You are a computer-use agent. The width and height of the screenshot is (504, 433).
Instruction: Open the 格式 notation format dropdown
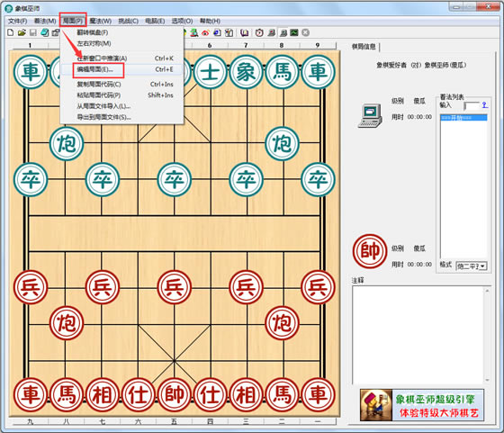[x=472, y=266]
